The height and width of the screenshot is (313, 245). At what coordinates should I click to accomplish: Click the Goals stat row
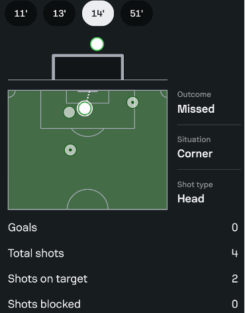click(123, 227)
